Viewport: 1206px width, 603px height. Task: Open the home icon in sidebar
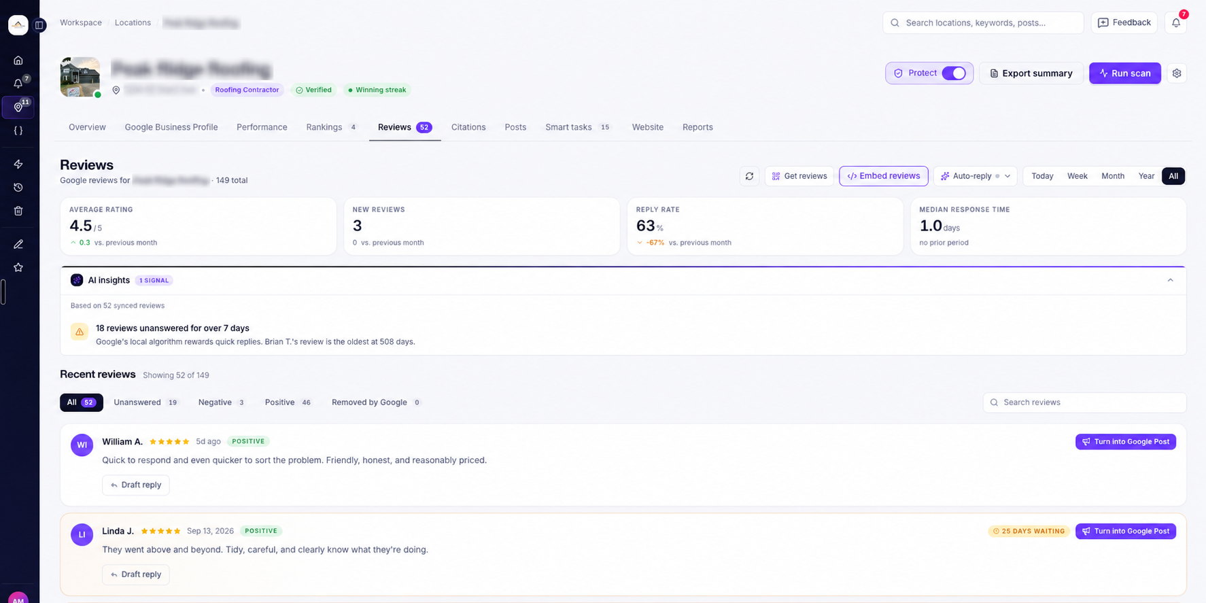click(18, 61)
